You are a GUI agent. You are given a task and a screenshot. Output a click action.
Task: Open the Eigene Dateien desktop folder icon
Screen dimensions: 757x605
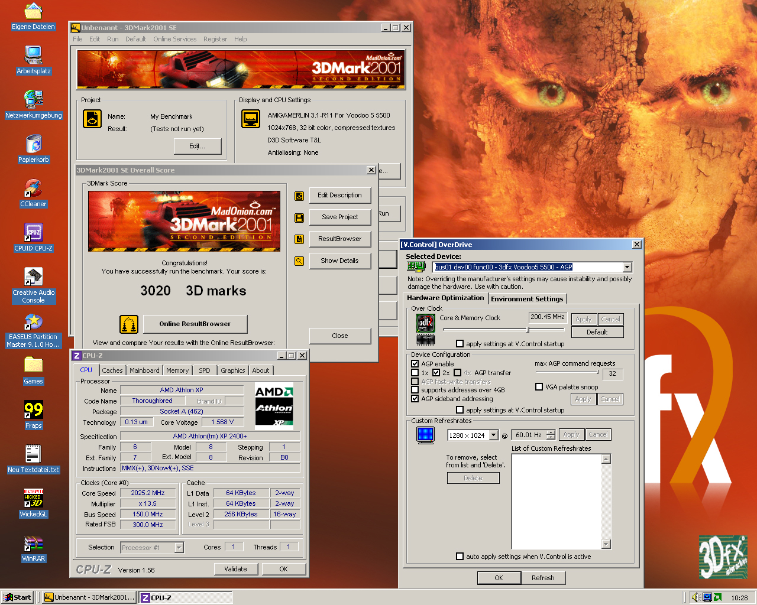[33, 12]
